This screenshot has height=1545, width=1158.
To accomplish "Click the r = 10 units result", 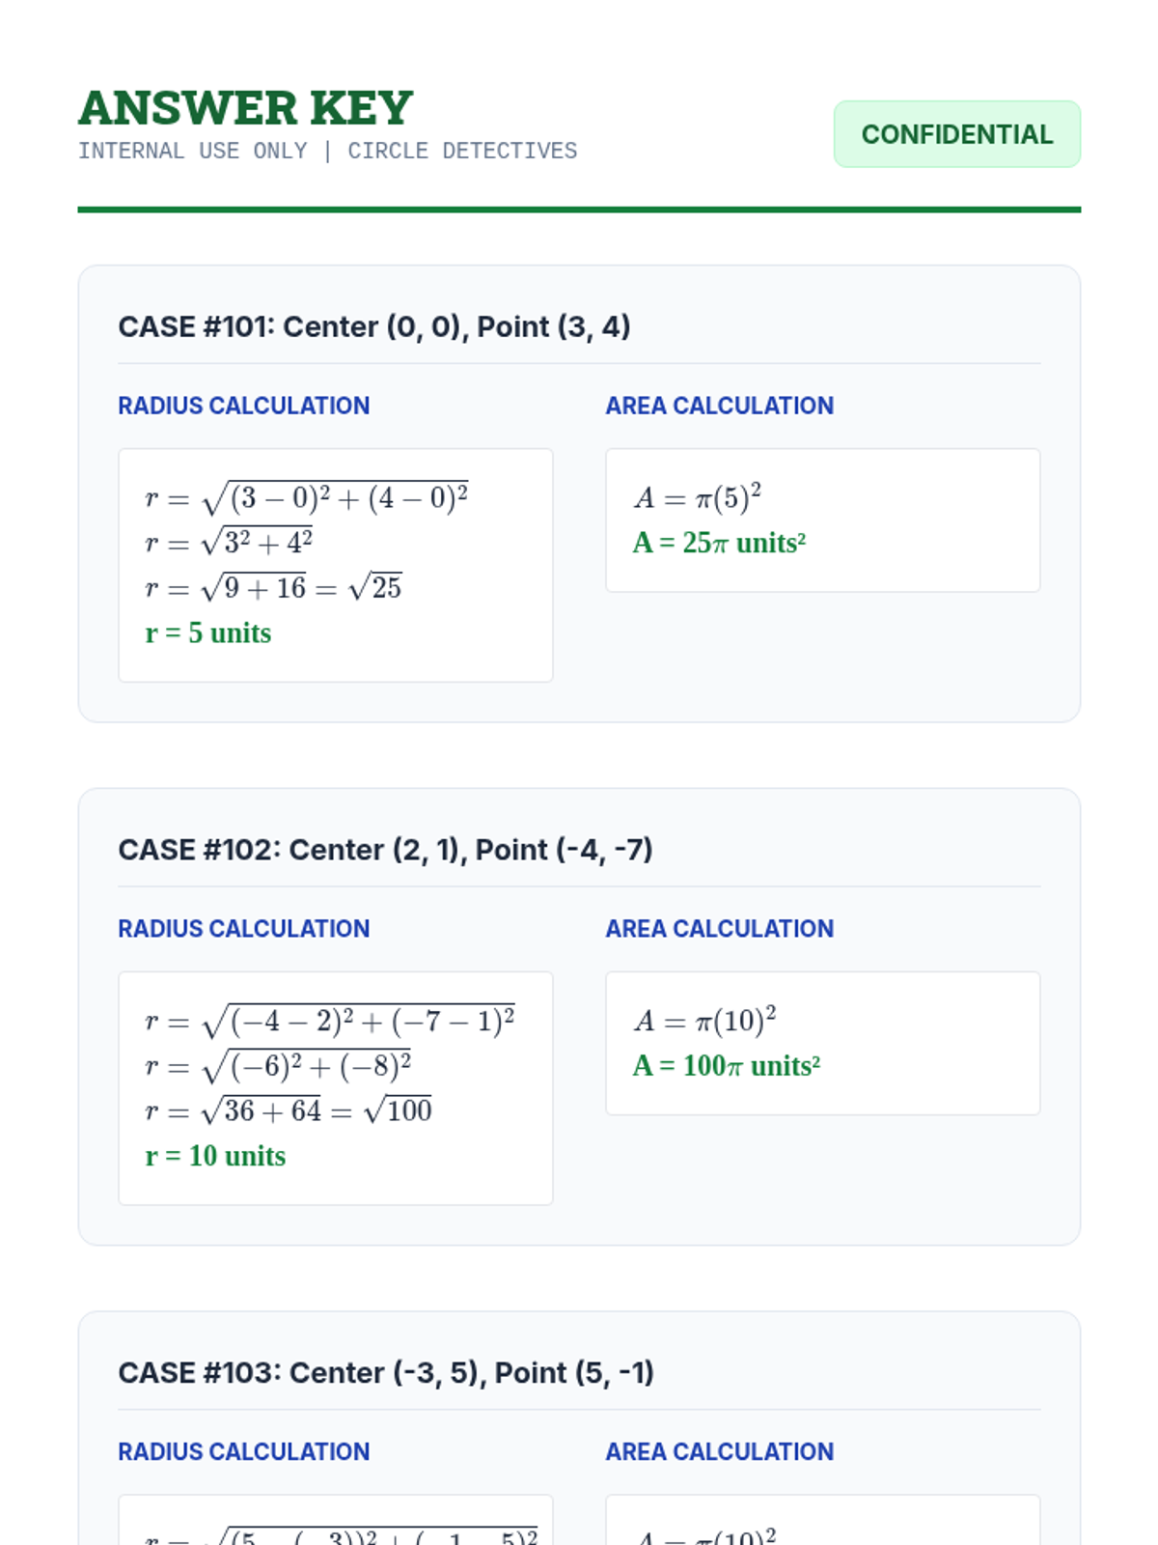I will point(215,1156).
